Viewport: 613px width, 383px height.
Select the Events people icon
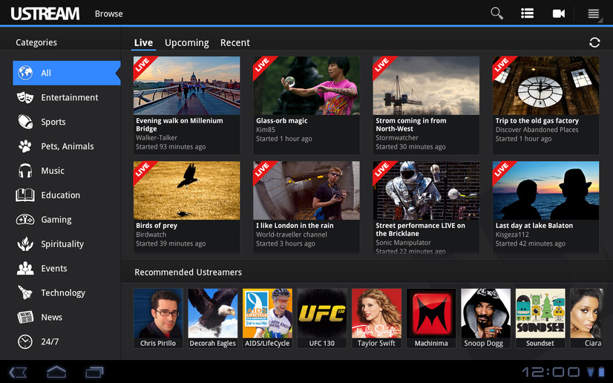(x=25, y=269)
